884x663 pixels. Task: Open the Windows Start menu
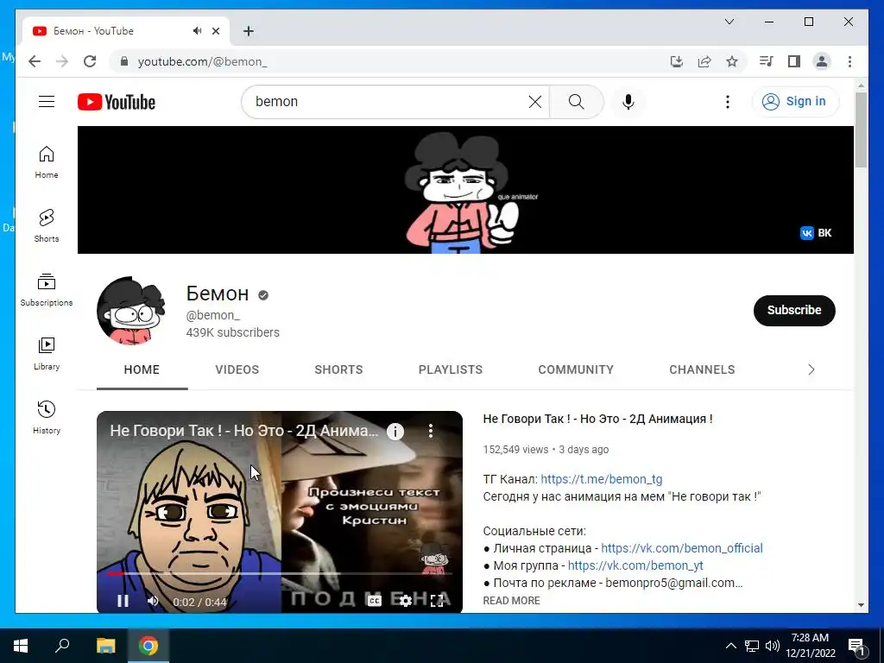pos(21,646)
